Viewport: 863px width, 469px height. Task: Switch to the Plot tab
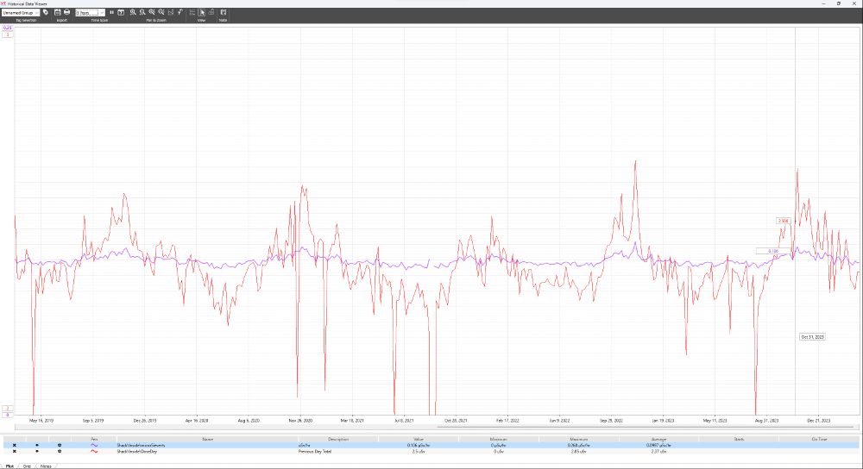[x=9, y=466]
